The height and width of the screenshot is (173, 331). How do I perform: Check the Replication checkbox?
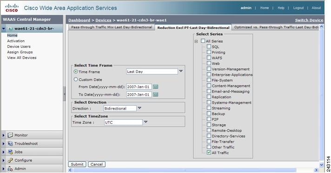tap(209, 96)
